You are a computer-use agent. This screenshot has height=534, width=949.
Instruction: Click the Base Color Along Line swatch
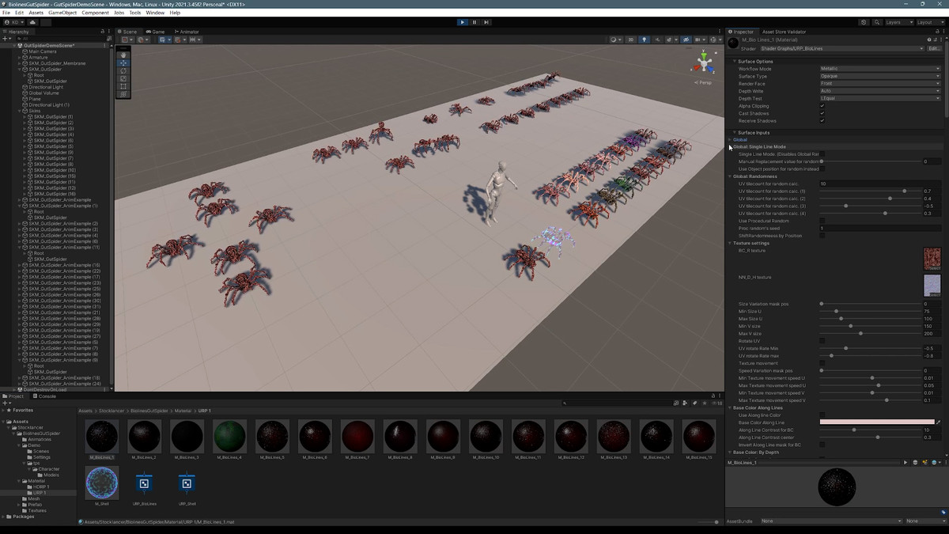coord(876,422)
